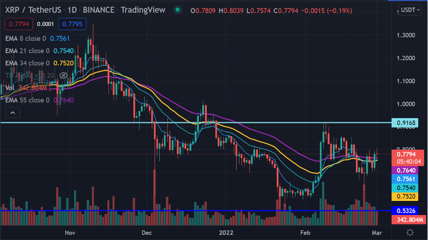Image resolution: width=428 pixels, height=240 pixels.
Task: Toggle visibility eye on the hidden indicator
Action: [63, 75]
